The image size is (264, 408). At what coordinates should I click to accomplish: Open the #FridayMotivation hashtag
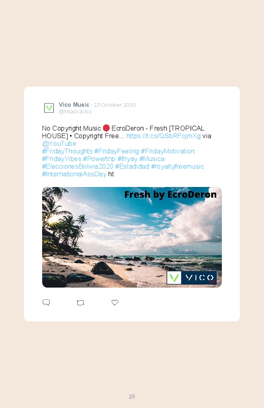(168, 151)
